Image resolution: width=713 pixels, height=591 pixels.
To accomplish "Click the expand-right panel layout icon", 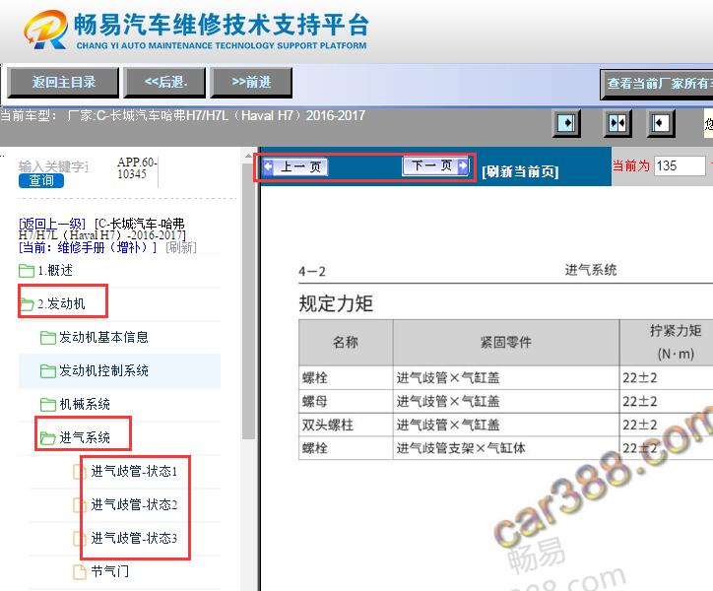I will [x=566, y=123].
